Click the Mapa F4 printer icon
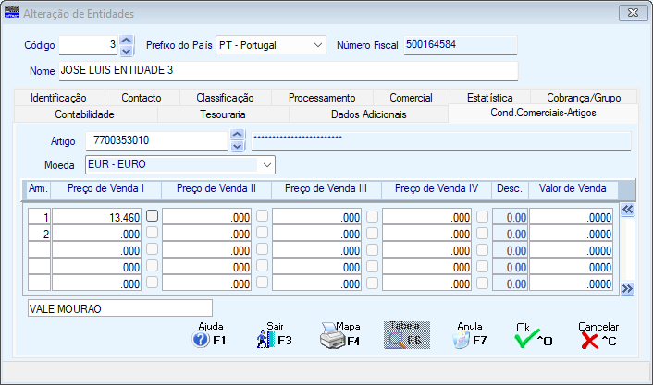 (x=333, y=336)
